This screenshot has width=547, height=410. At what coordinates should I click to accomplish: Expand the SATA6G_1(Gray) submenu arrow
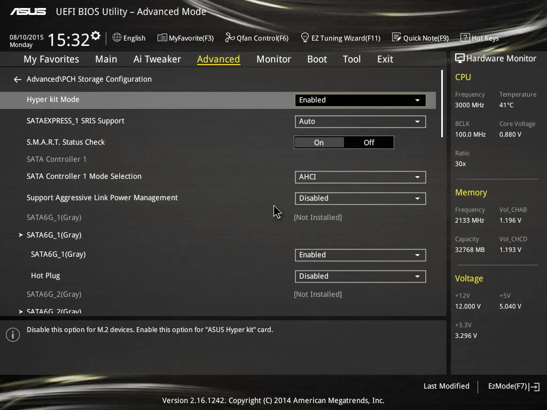coord(21,235)
